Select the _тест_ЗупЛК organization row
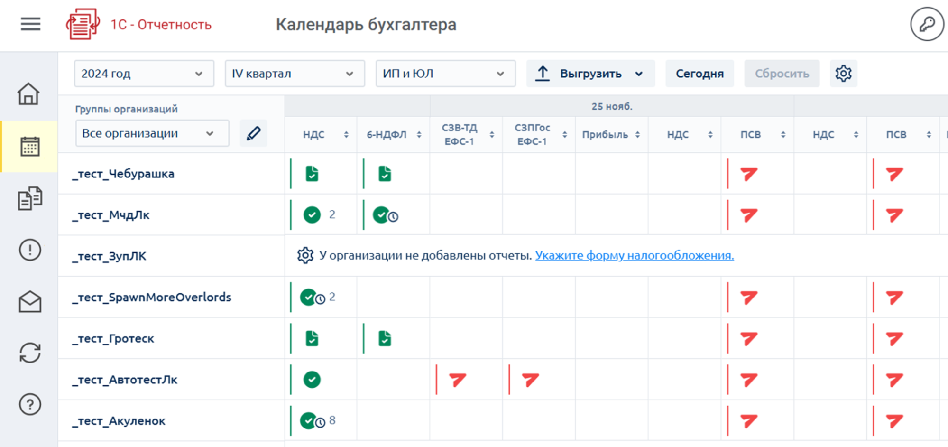The width and height of the screenshot is (948, 447). (x=171, y=256)
